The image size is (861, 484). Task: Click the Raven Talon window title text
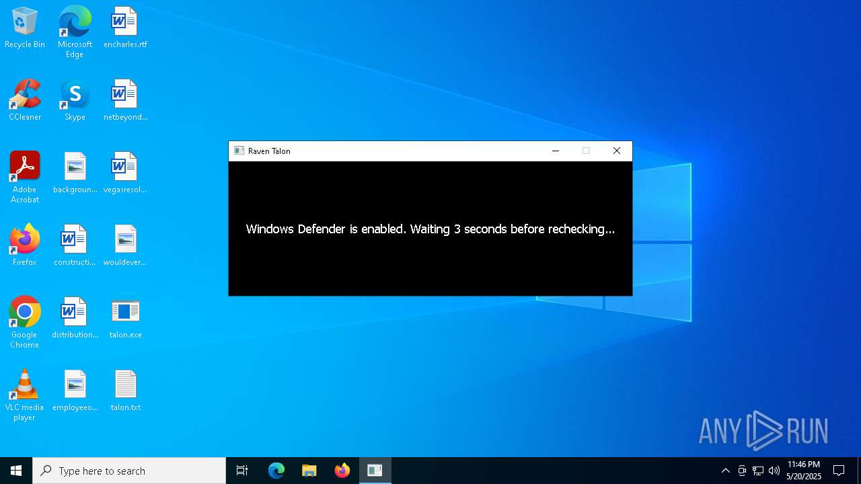pos(269,151)
